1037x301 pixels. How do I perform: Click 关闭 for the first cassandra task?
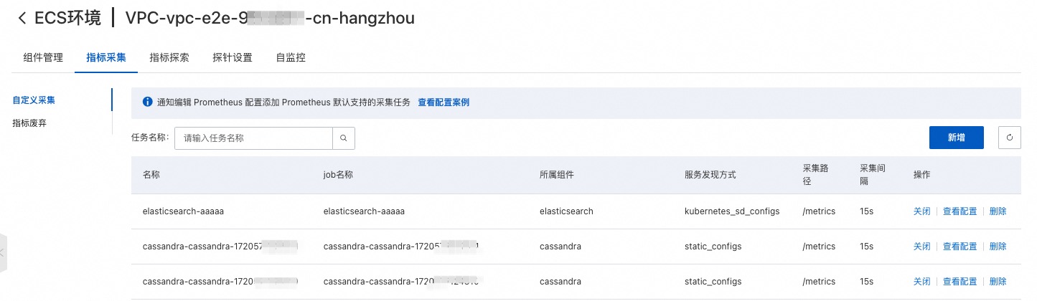(921, 247)
